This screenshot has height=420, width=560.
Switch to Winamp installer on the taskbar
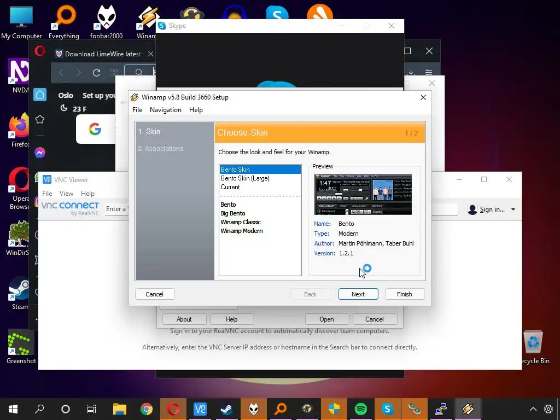click(x=468, y=409)
